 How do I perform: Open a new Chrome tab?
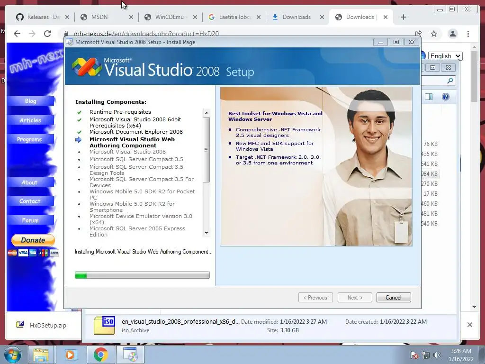pos(404,17)
